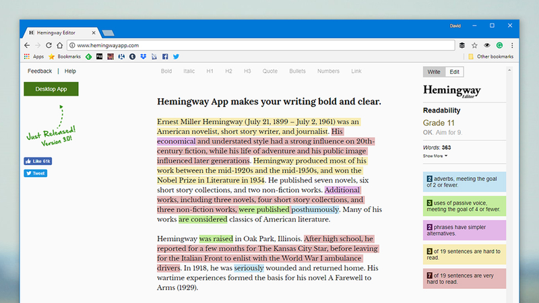Click the Hemingway Editor logo
This screenshot has width=539, height=303.
click(451, 92)
